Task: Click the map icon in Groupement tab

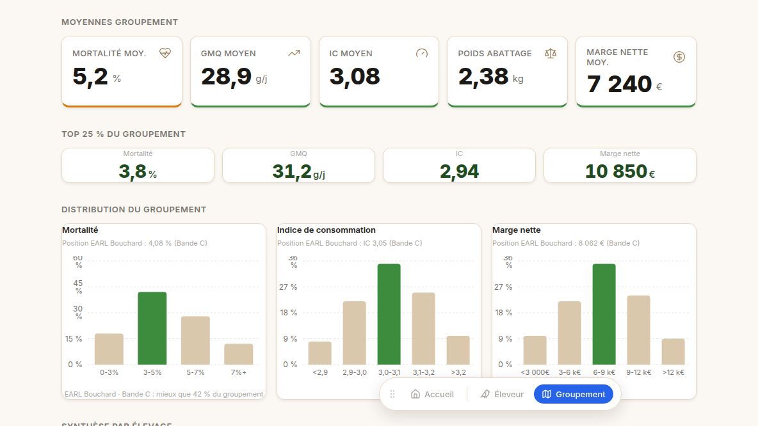Action: point(547,394)
